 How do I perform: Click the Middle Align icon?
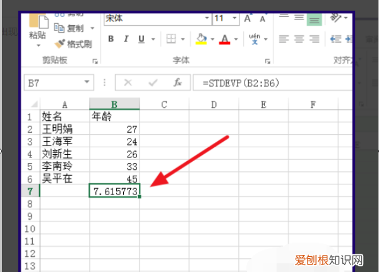(299, 18)
